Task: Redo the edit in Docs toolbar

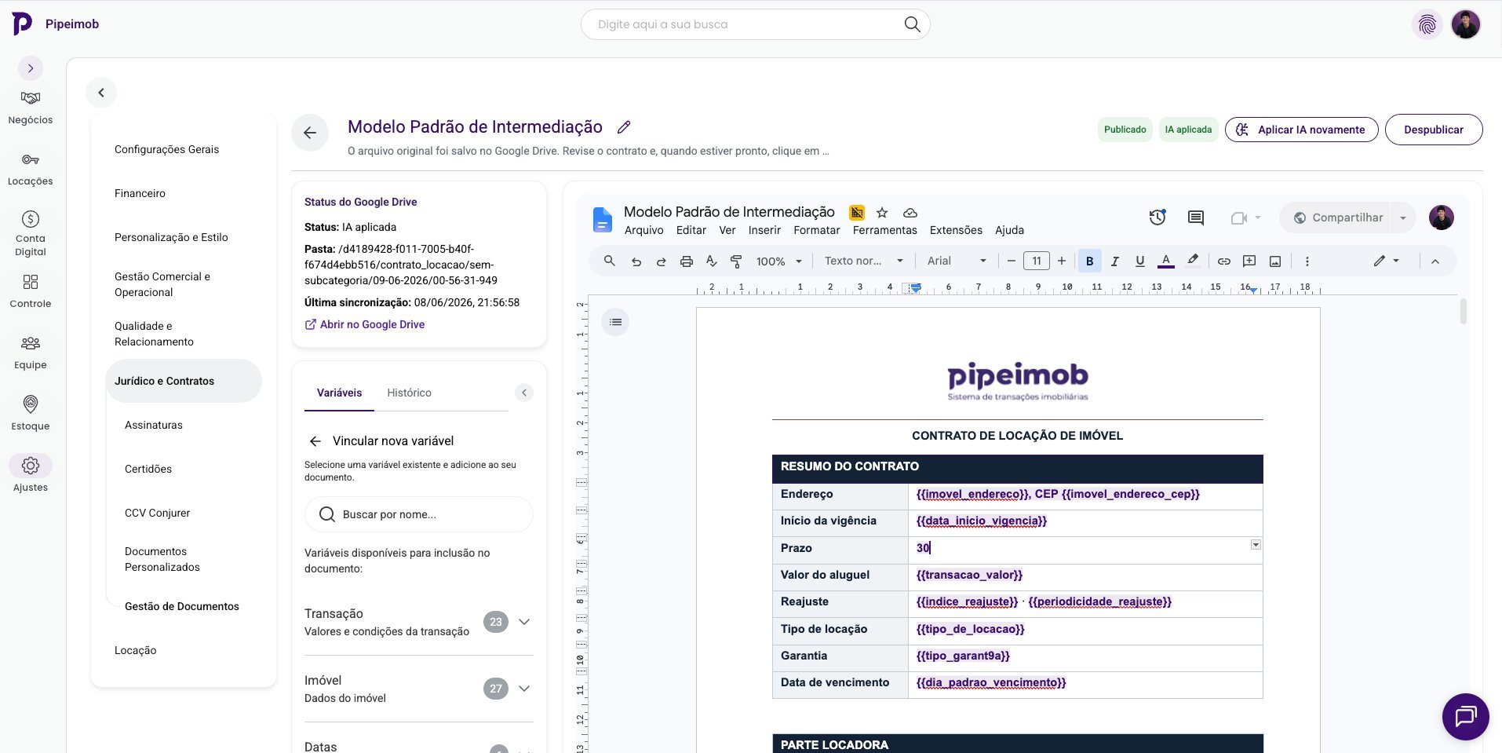Action: (661, 261)
